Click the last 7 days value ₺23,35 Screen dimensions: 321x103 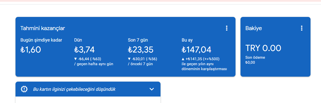pyautogui.click(x=140, y=50)
